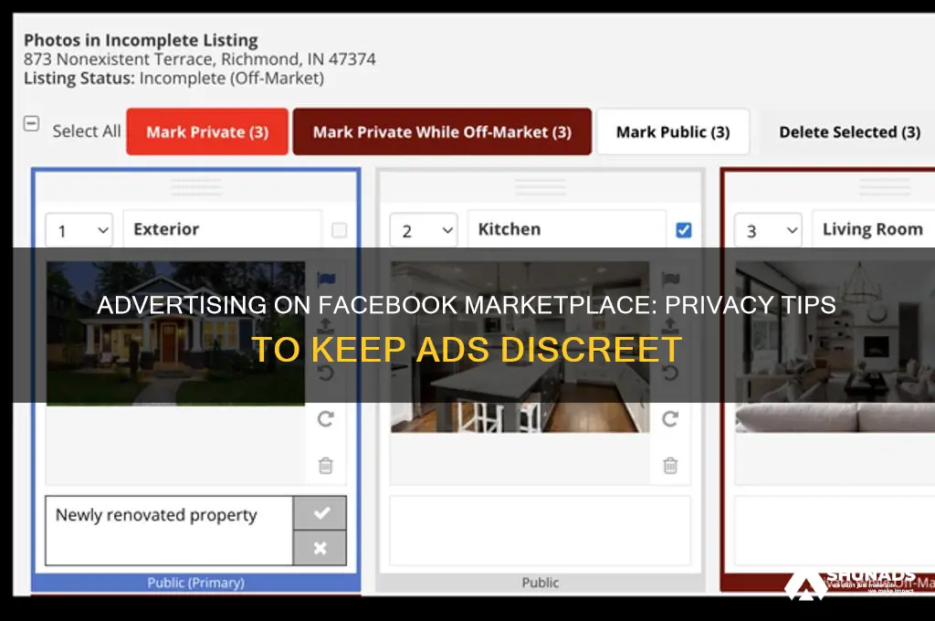The image size is (935, 621).
Task: Select the Living Room photo thumbnail
Action: (x=835, y=347)
